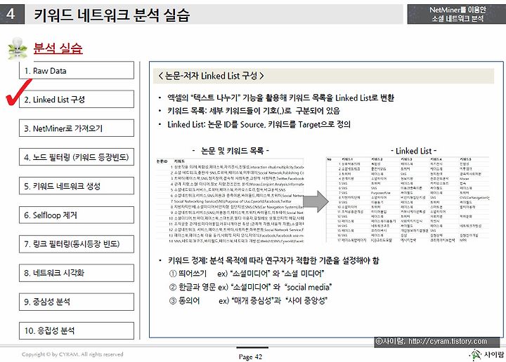506x362 pixels.
Task: Click example ② 한글과 영문
Action: (x=250, y=287)
